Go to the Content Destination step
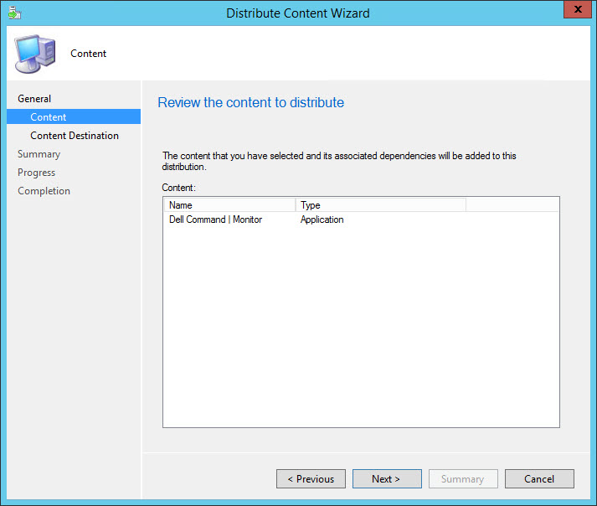 click(x=75, y=136)
